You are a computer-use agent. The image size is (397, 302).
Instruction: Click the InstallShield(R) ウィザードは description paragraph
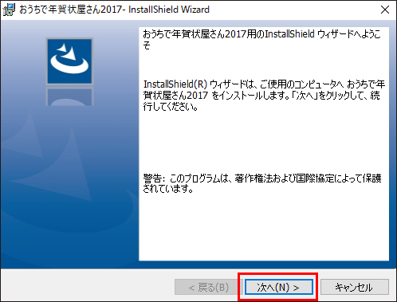pyautogui.click(x=264, y=96)
